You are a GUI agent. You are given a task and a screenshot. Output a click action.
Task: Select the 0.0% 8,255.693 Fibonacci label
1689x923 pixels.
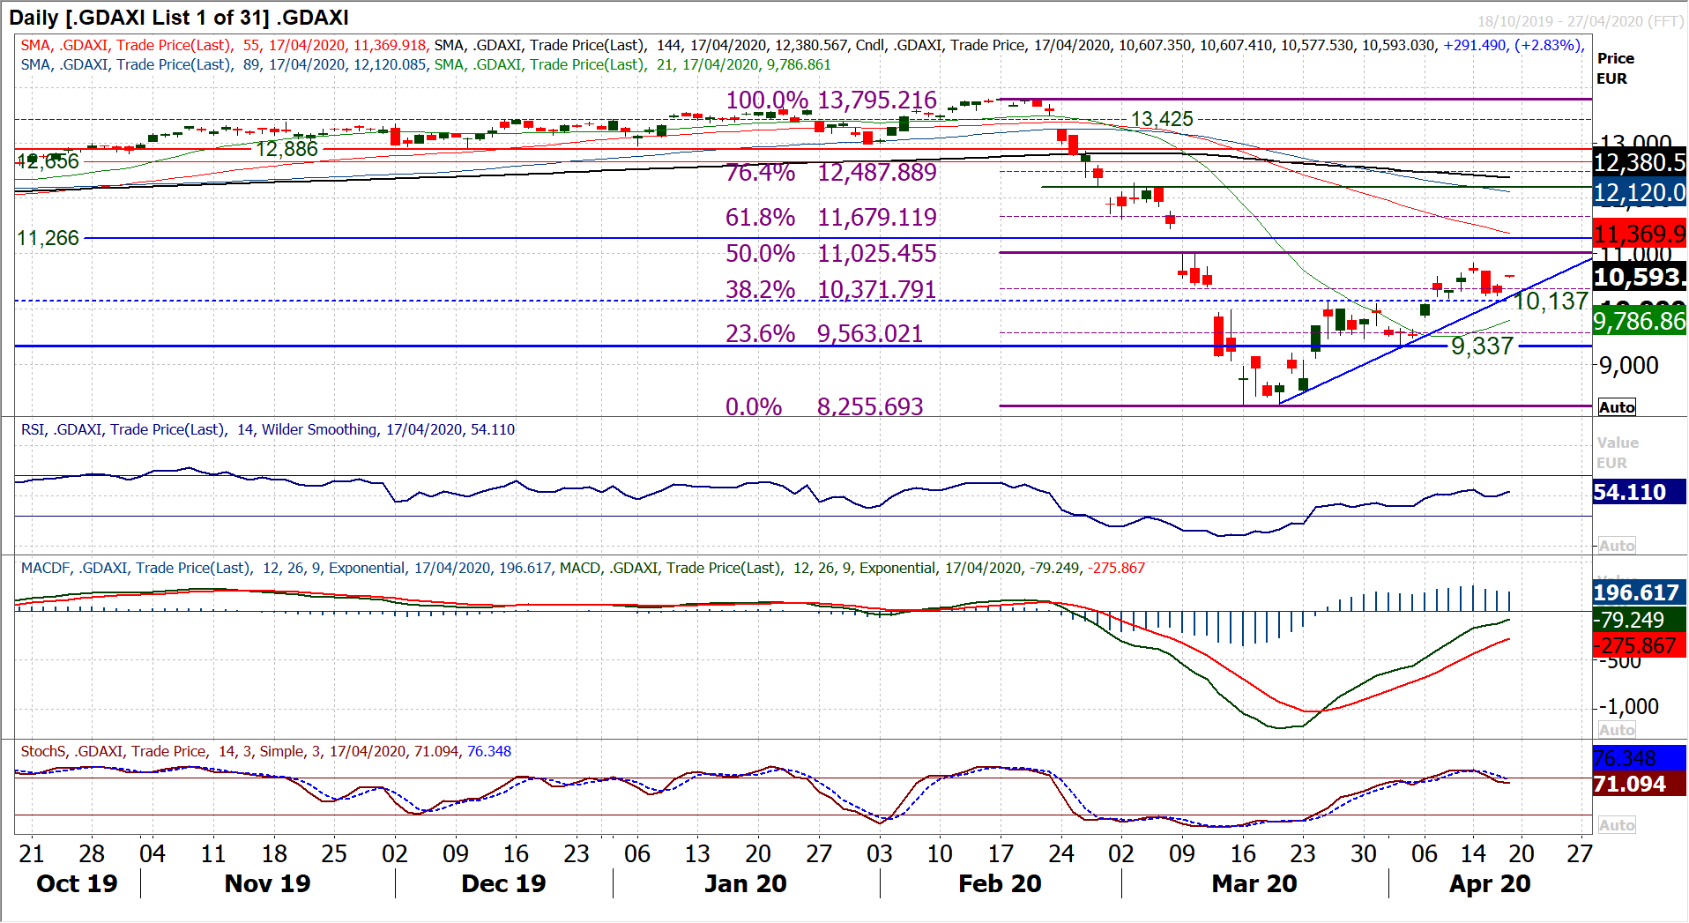(x=824, y=407)
